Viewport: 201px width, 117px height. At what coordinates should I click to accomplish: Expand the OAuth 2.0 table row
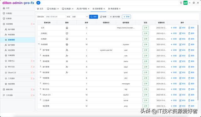tap(41, 94)
